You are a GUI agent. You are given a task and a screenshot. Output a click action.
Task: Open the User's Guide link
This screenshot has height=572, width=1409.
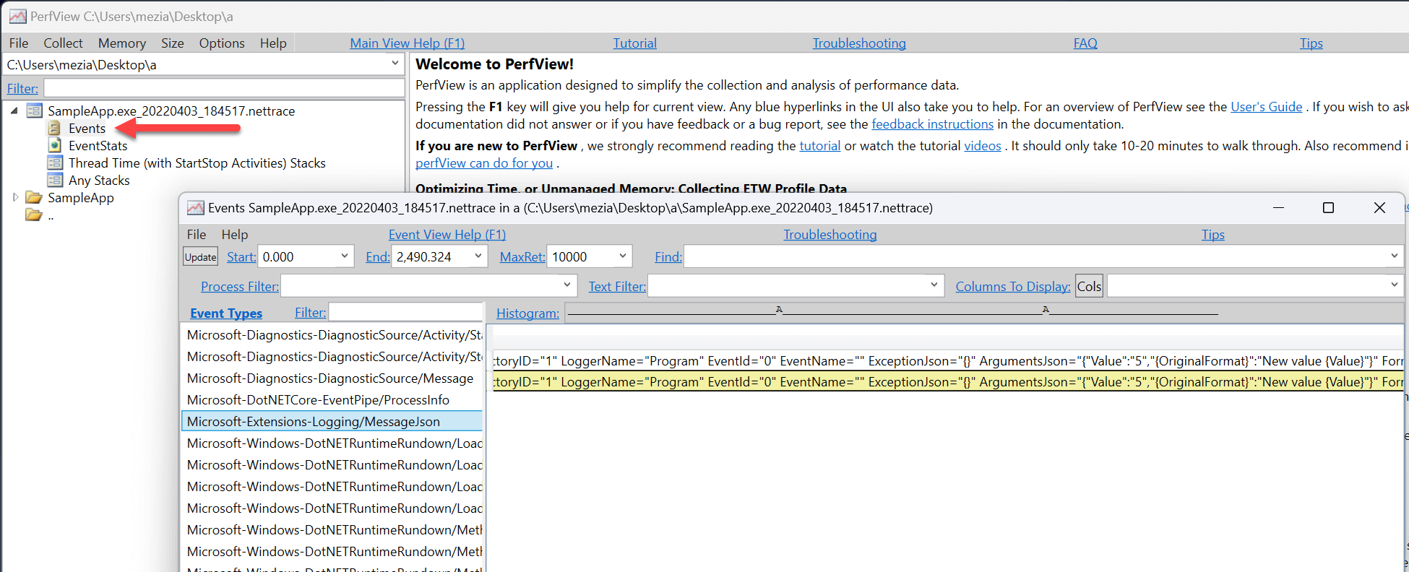[x=1266, y=107]
